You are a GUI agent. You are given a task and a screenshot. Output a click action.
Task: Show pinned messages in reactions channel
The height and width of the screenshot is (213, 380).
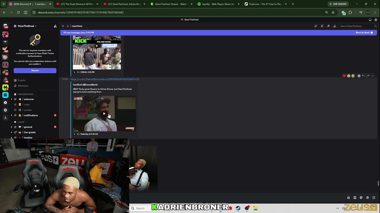click(328, 26)
